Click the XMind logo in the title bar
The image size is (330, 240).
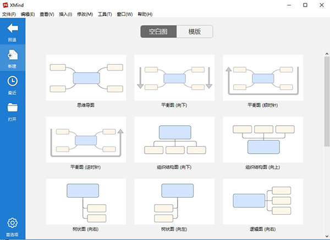click(x=5, y=5)
